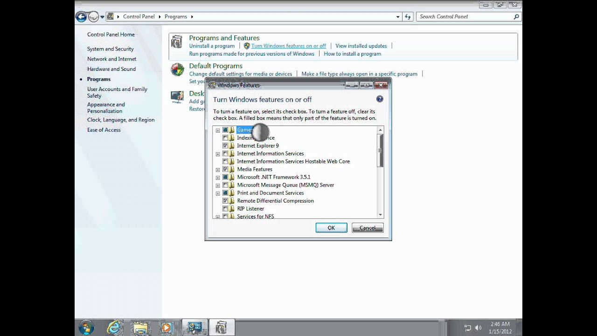This screenshot has width=597, height=336.
Task: Enable the RIP Listener checkbox
Action: 225,209
